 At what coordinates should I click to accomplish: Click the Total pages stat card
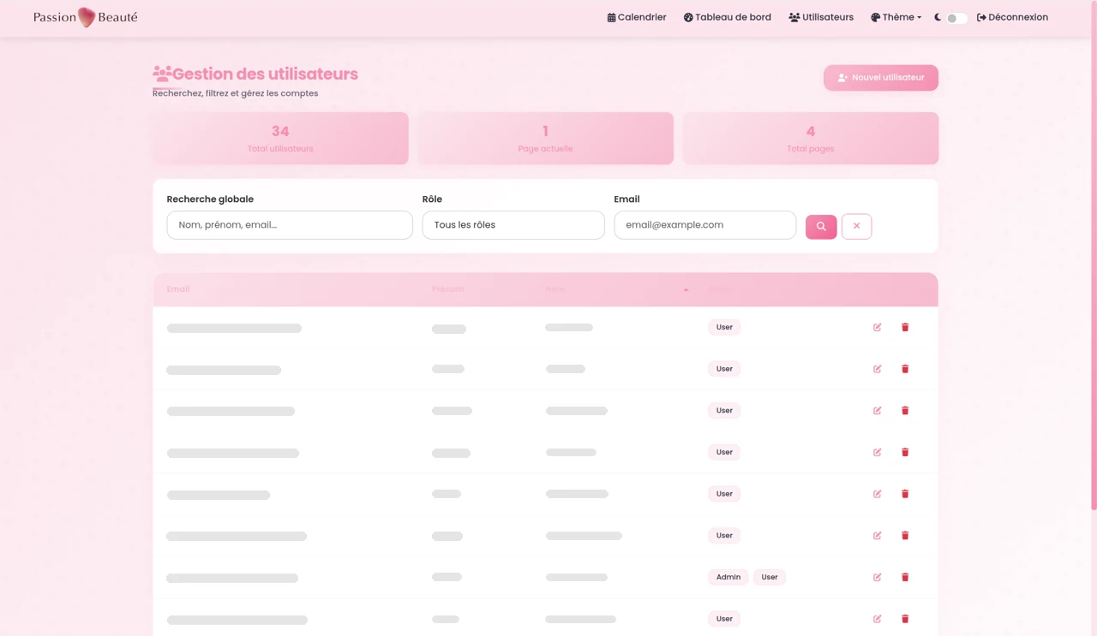(x=811, y=138)
